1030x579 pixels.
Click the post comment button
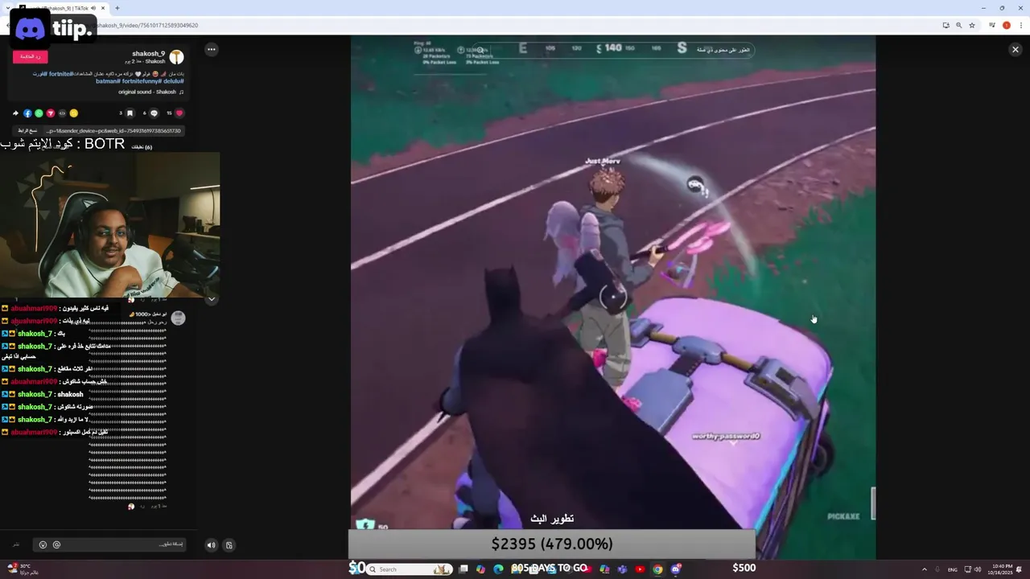(x=16, y=544)
